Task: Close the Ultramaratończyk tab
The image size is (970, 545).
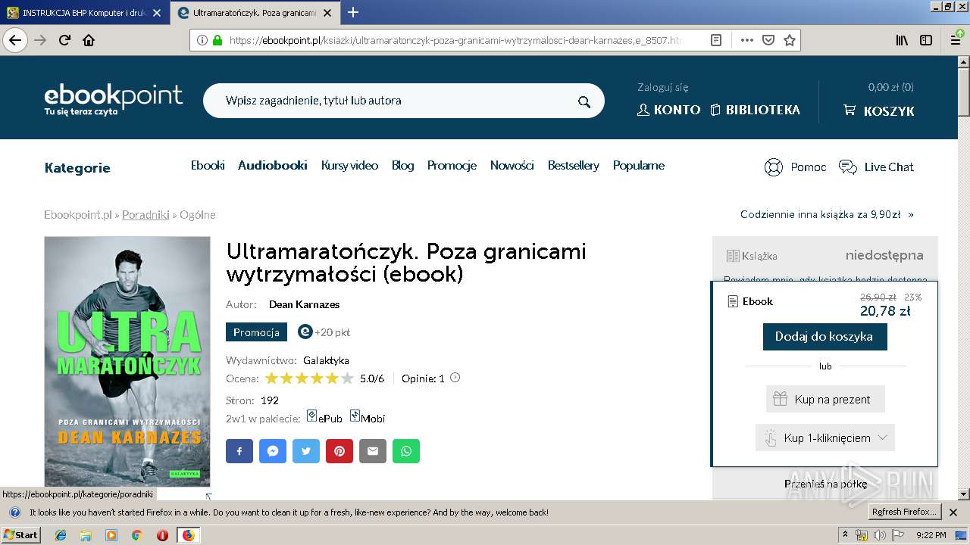Action: (327, 13)
